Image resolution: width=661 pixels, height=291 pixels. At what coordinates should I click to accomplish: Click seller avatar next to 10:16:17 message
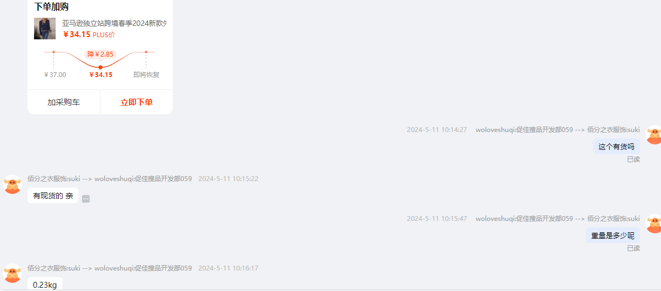coord(12,274)
